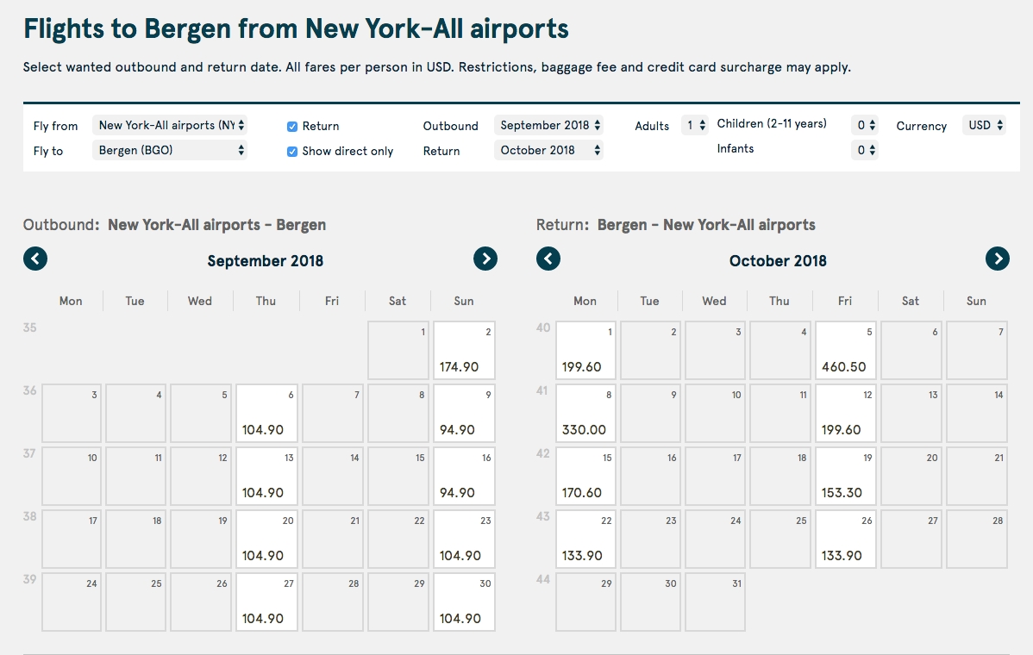Select return October 8 fare 330.00
Screen dimensions: 1033x655
585,414
